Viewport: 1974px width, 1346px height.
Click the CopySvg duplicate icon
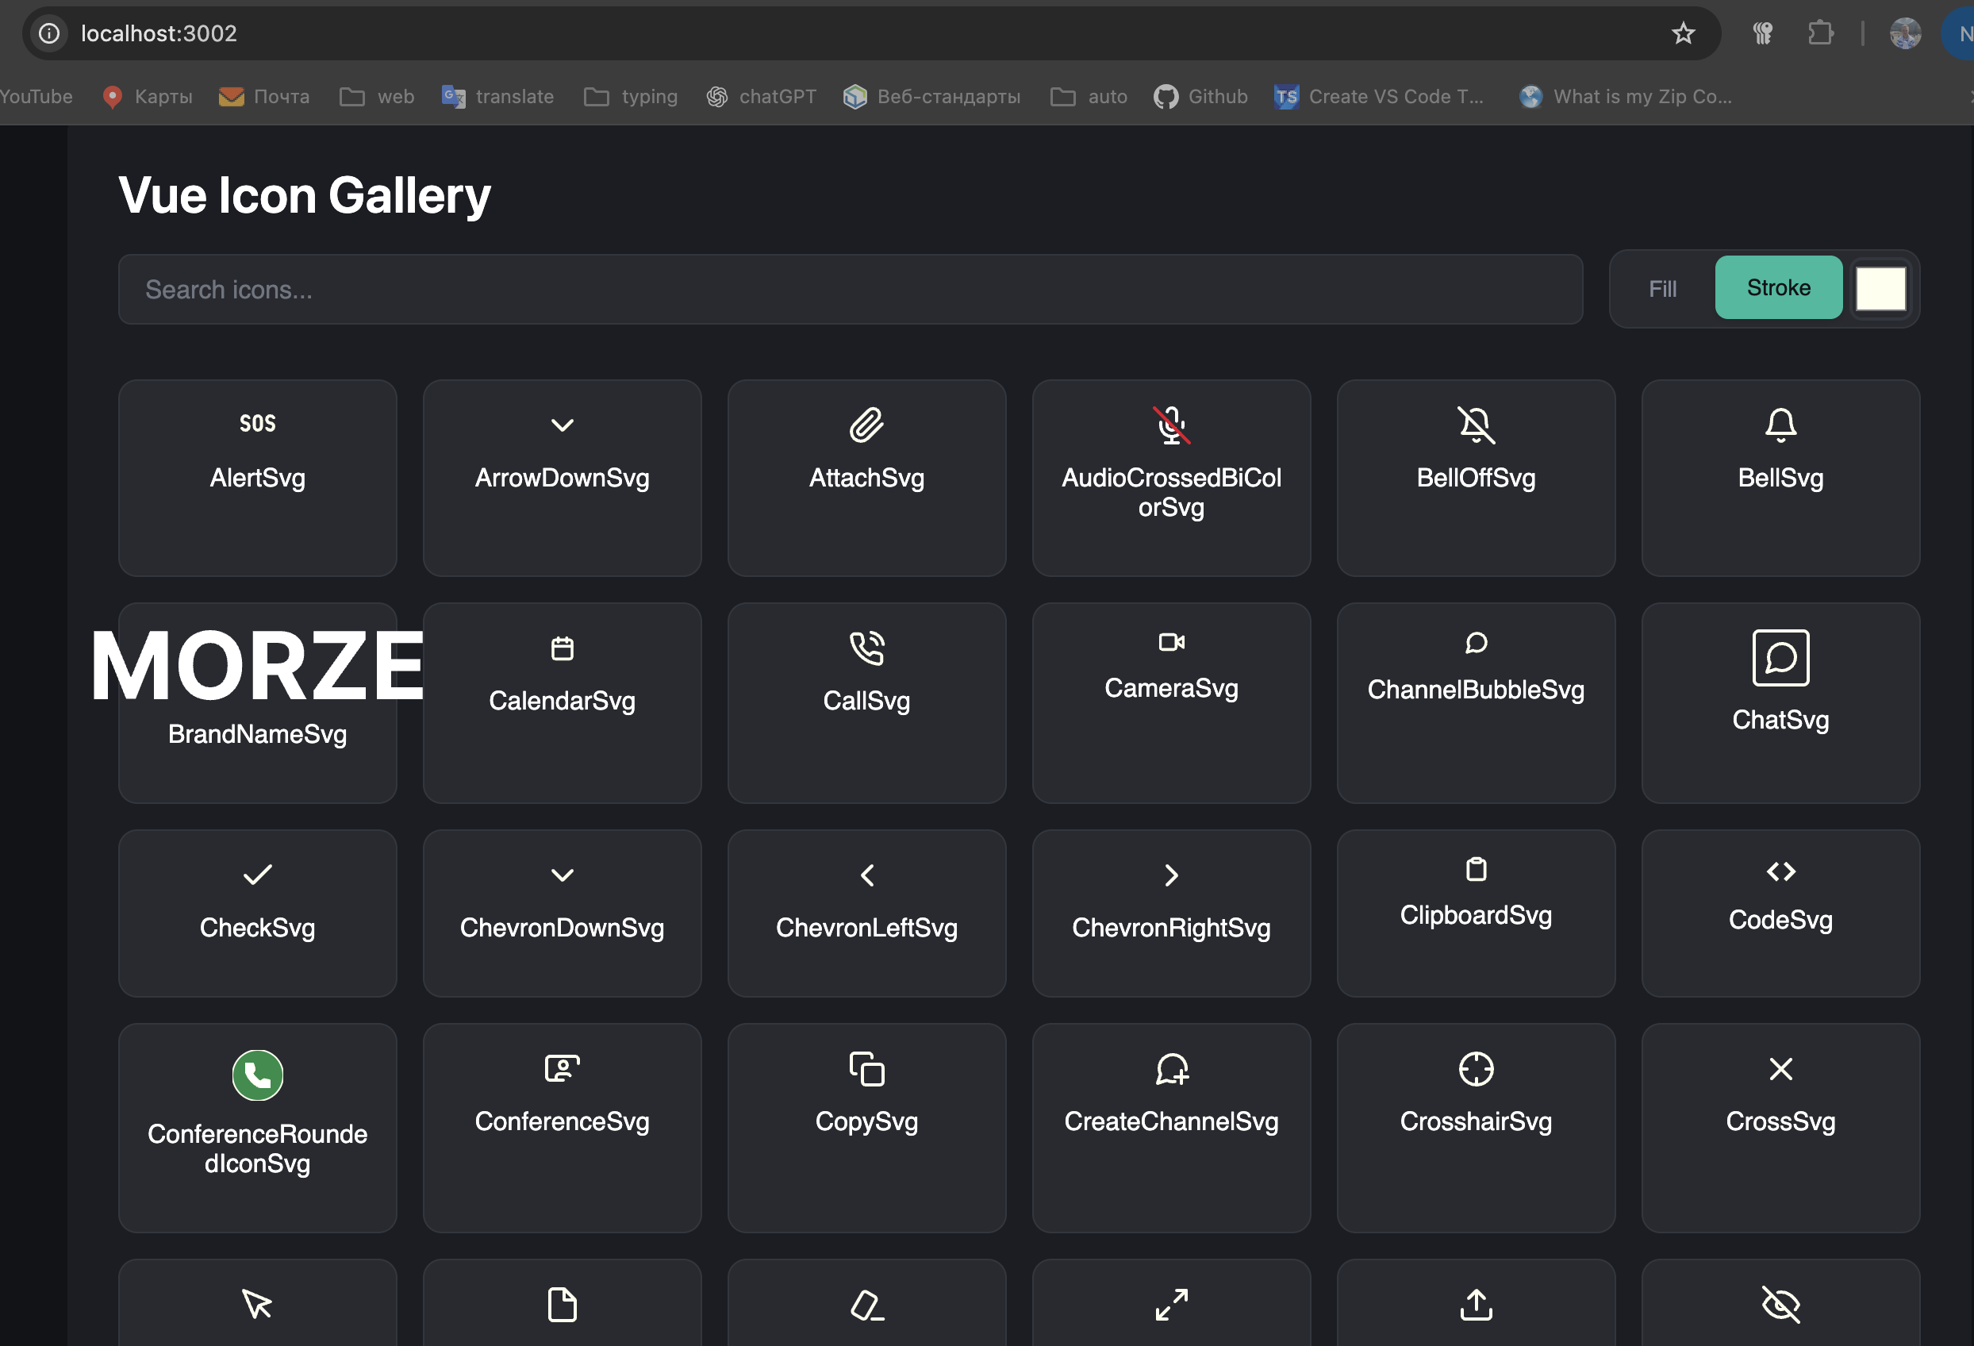[x=866, y=1069]
